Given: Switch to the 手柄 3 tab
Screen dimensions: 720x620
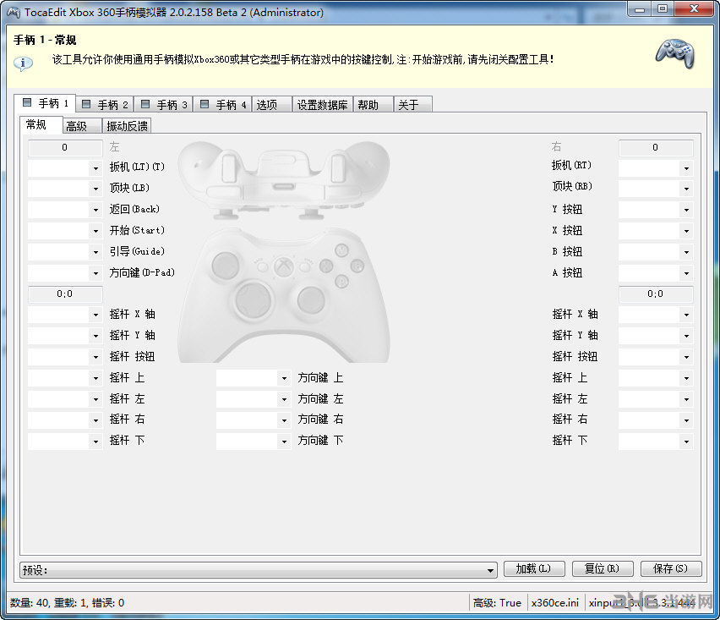Looking at the screenshot, I should point(165,104).
